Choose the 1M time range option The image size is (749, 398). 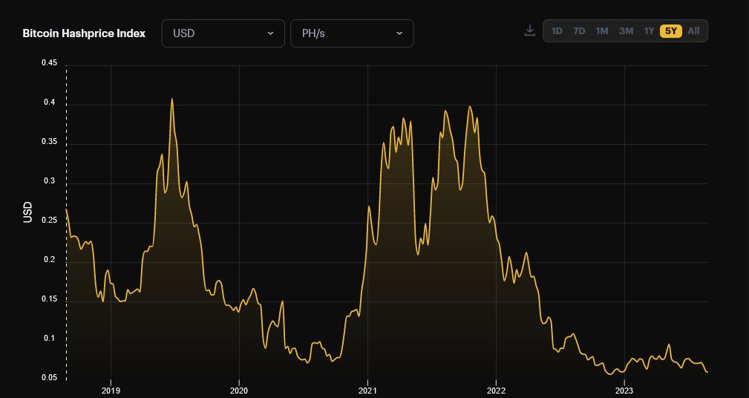[x=602, y=31]
